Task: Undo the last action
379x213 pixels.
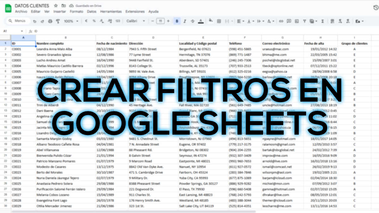Action: tap(34, 21)
